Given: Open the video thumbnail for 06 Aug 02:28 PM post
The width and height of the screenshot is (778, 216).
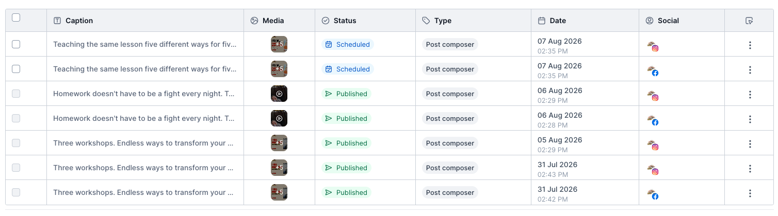Looking at the screenshot, I should [x=279, y=118].
